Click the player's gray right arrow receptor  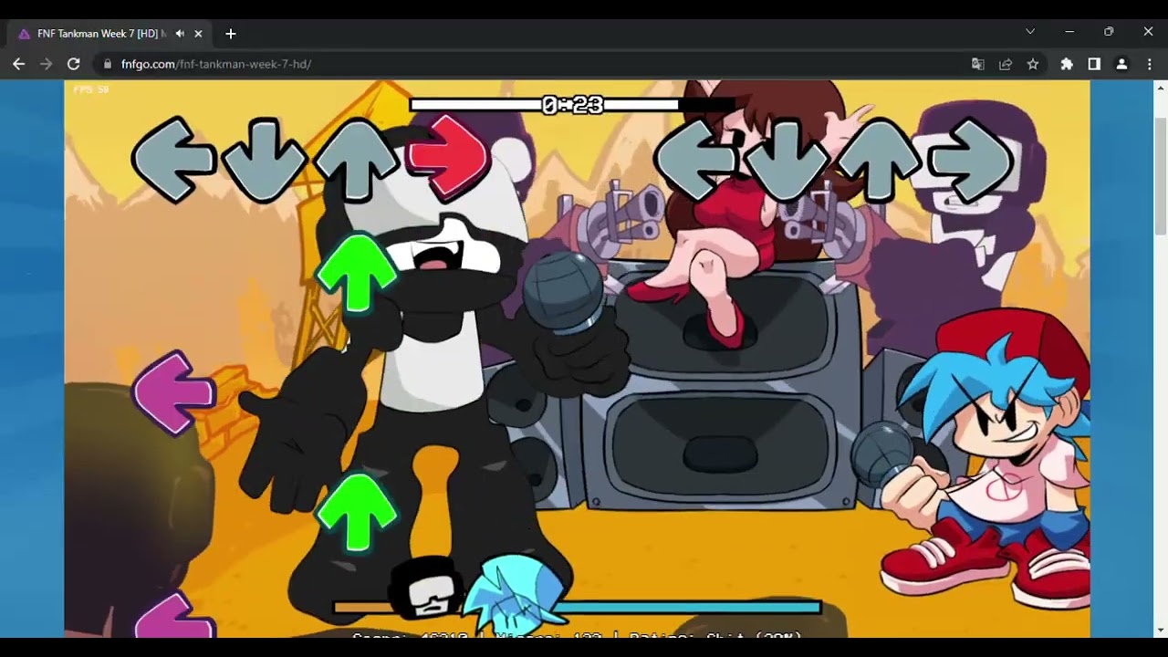pyautogui.click(x=971, y=160)
